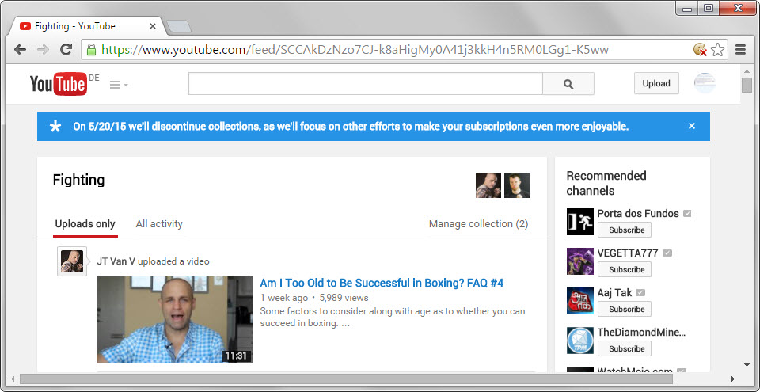Click the Porta dos Fundos channel icon
760x392 pixels.
580,222
